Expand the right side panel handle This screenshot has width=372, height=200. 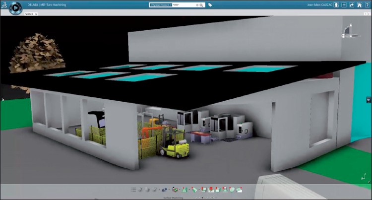(x=370, y=100)
